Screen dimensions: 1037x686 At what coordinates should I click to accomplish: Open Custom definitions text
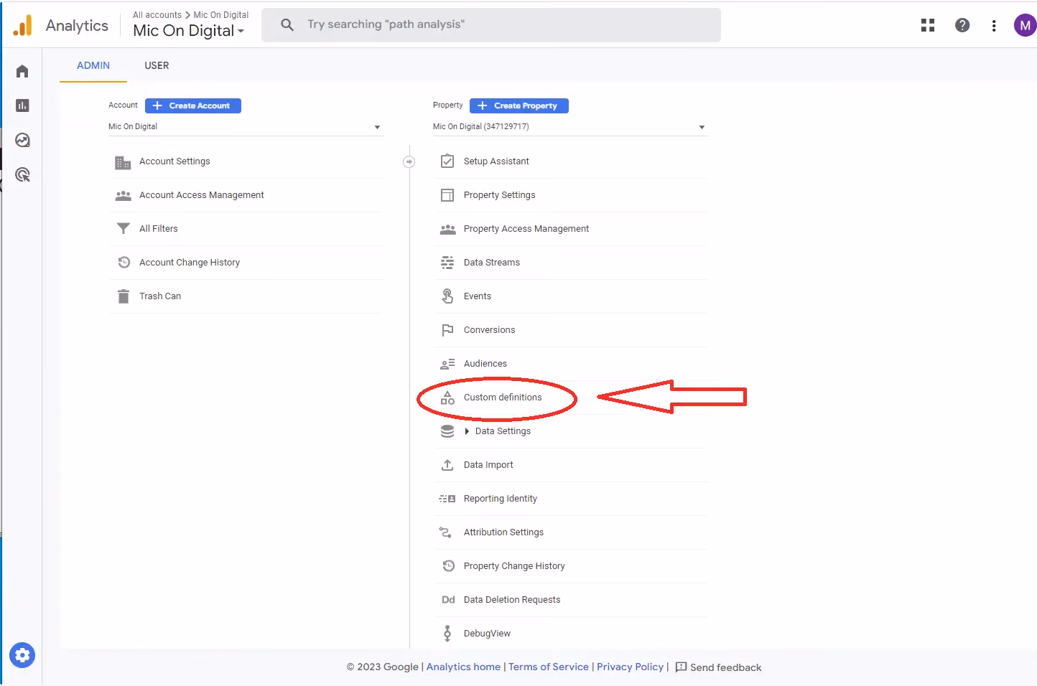[x=503, y=398]
